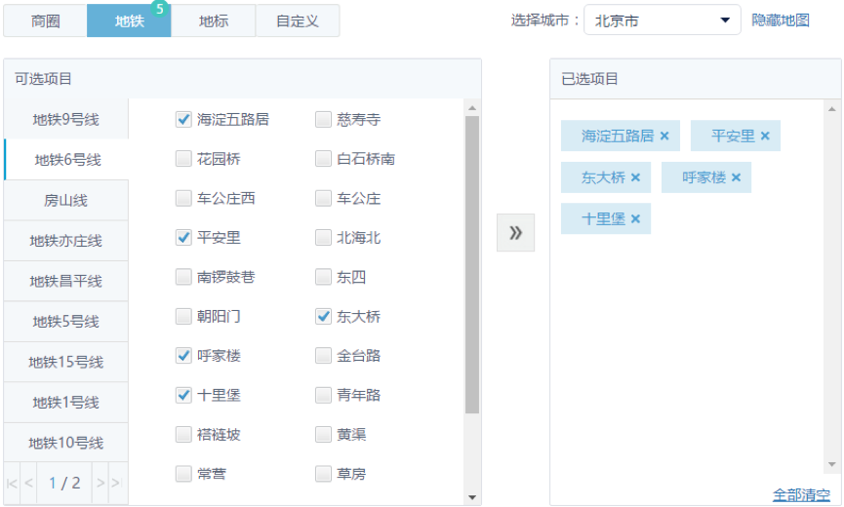This screenshot has height=507, width=844.
Task: Open the 地标 tab
Action: pyautogui.click(x=214, y=20)
